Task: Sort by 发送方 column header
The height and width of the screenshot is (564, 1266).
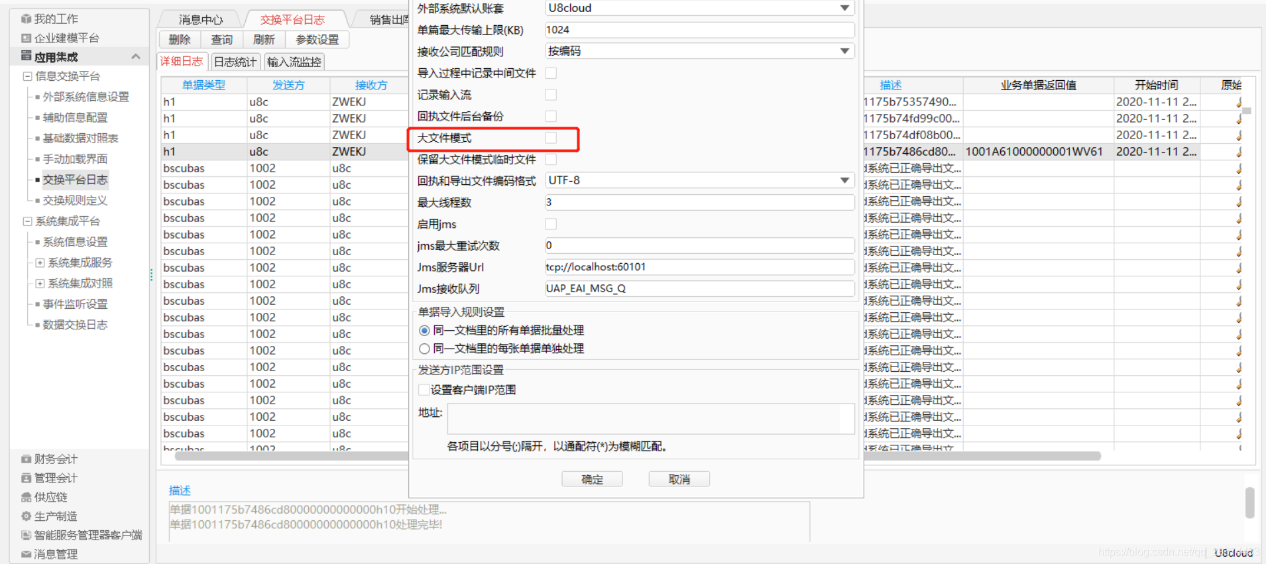Action: (288, 85)
